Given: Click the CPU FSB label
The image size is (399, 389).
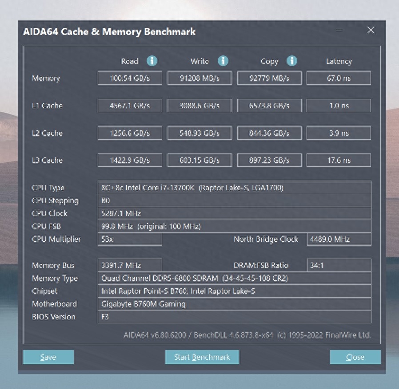Looking at the screenshot, I should tap(46, 226).
